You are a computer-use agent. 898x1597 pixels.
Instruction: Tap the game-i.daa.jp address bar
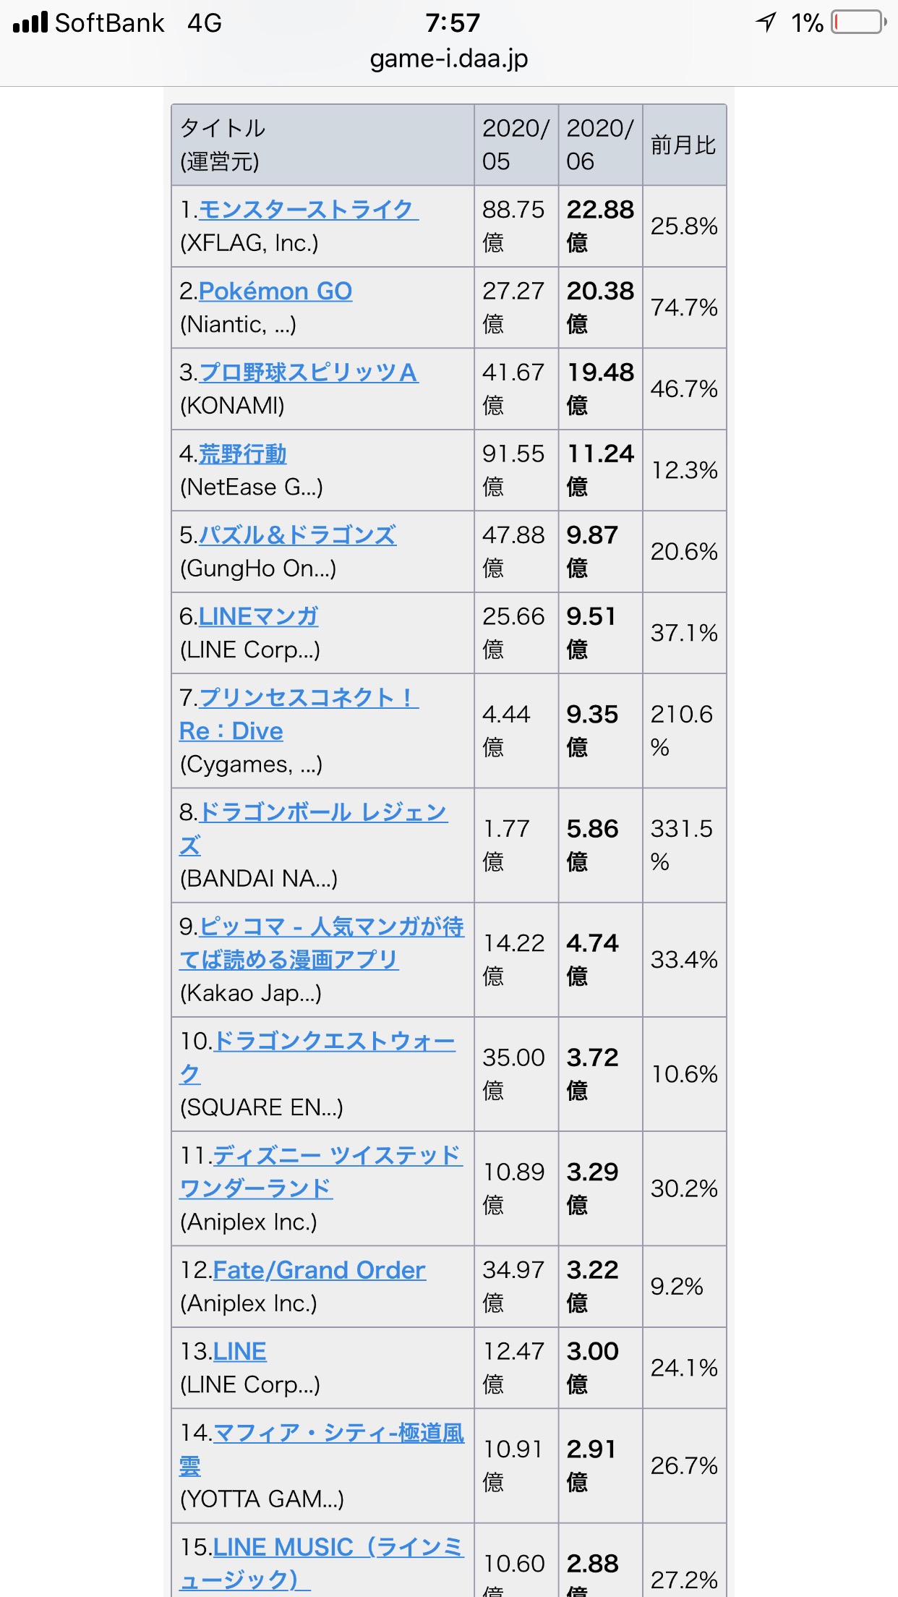[x=449, y=58]
